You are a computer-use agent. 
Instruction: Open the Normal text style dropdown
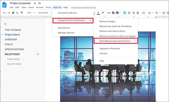(45, 13)
